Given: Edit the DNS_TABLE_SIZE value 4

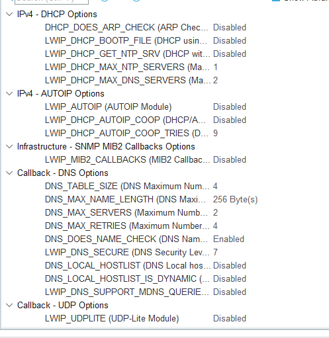Looking at the screenshot, I should coord(215,187).
